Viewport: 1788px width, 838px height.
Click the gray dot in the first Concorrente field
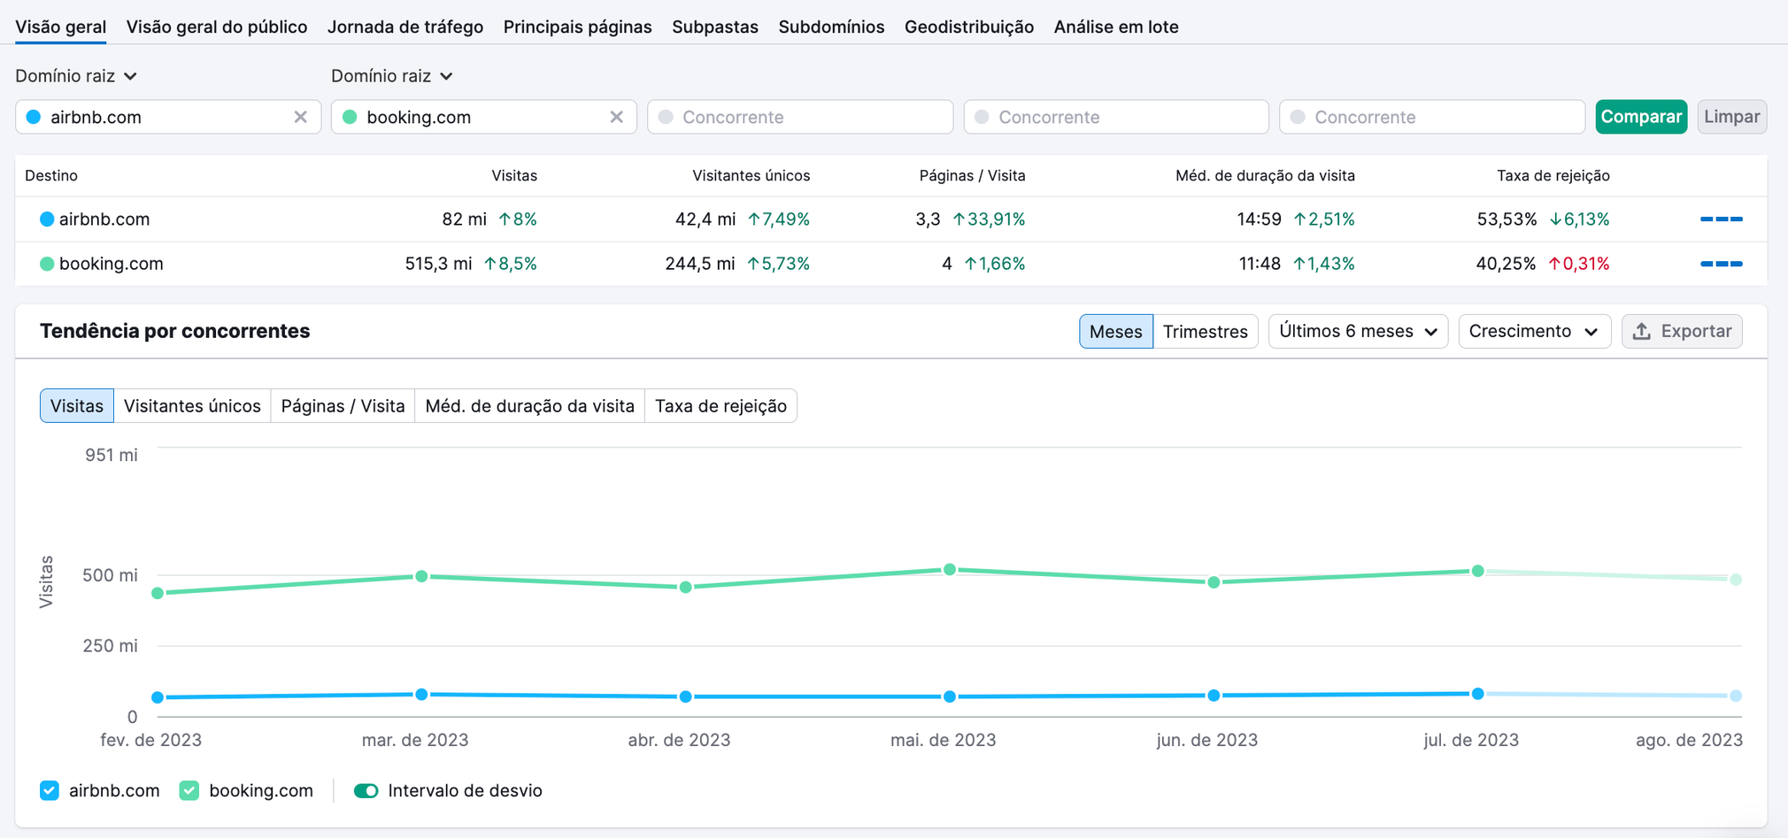664,116
